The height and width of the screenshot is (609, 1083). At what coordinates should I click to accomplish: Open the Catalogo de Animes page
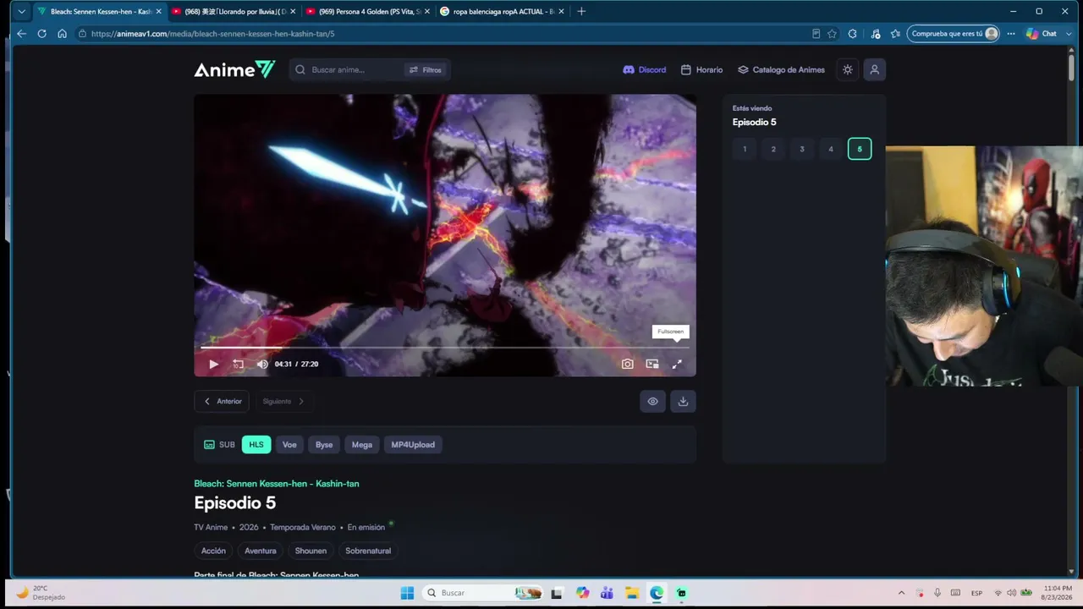click(x=781, y=69)
